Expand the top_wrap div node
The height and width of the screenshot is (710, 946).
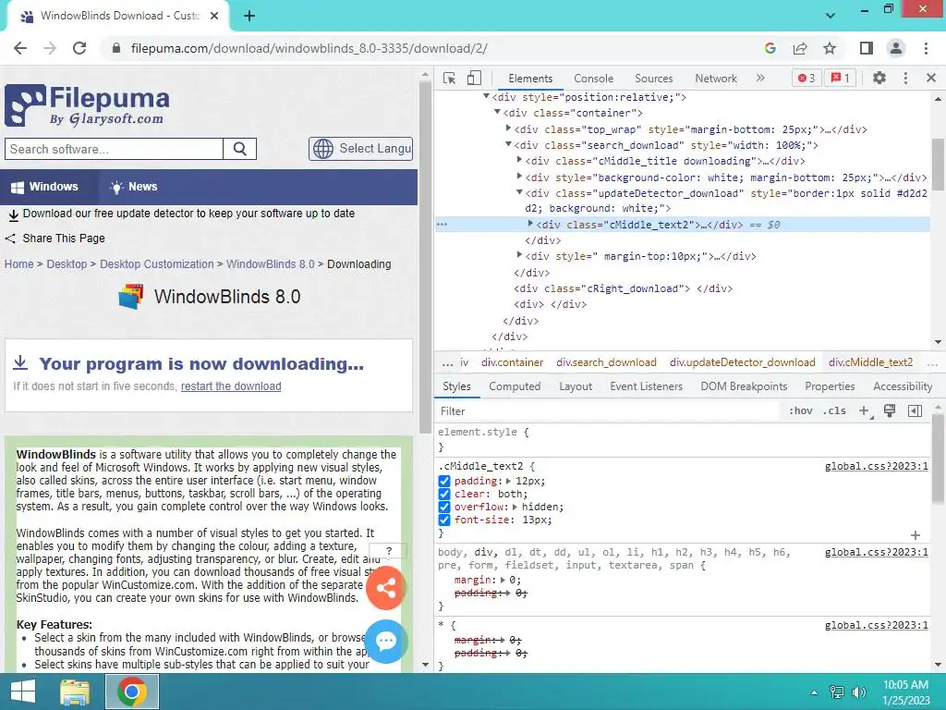click(508, 129)
